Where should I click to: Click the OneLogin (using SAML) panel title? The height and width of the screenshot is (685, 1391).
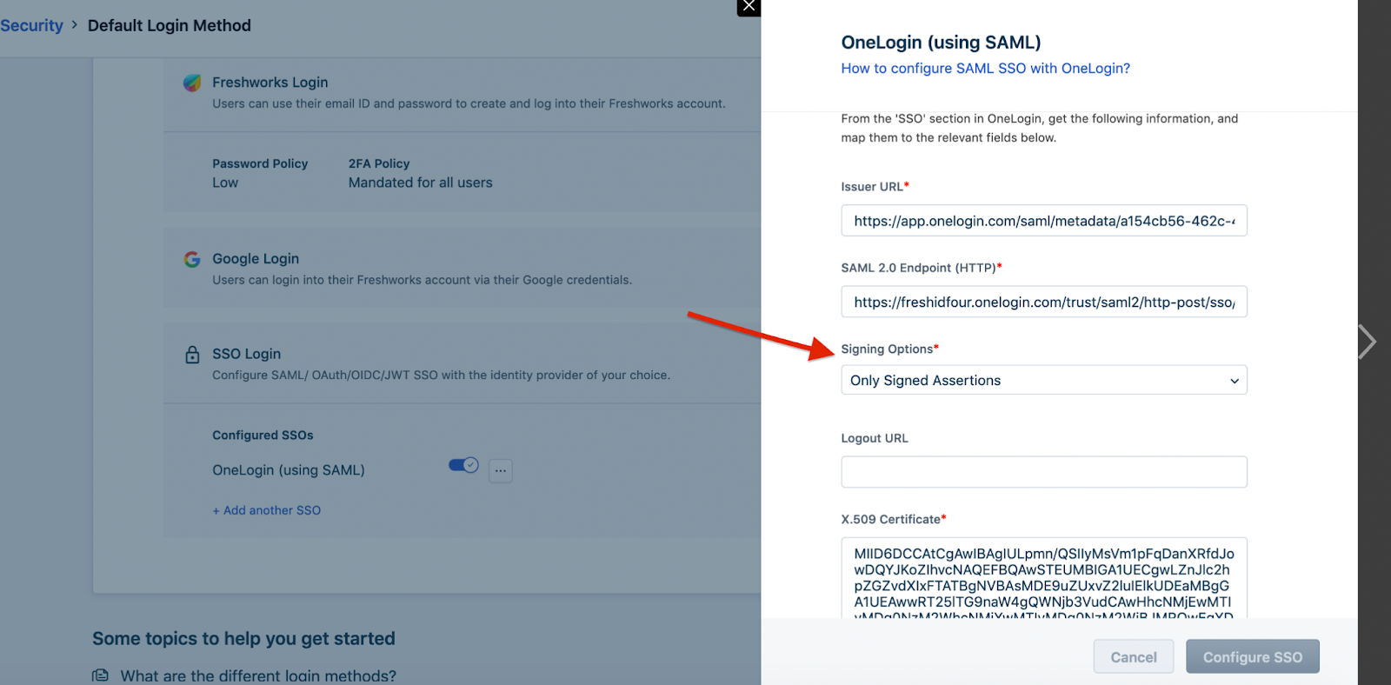941,42
